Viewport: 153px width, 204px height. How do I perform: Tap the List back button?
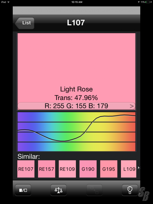25,23
